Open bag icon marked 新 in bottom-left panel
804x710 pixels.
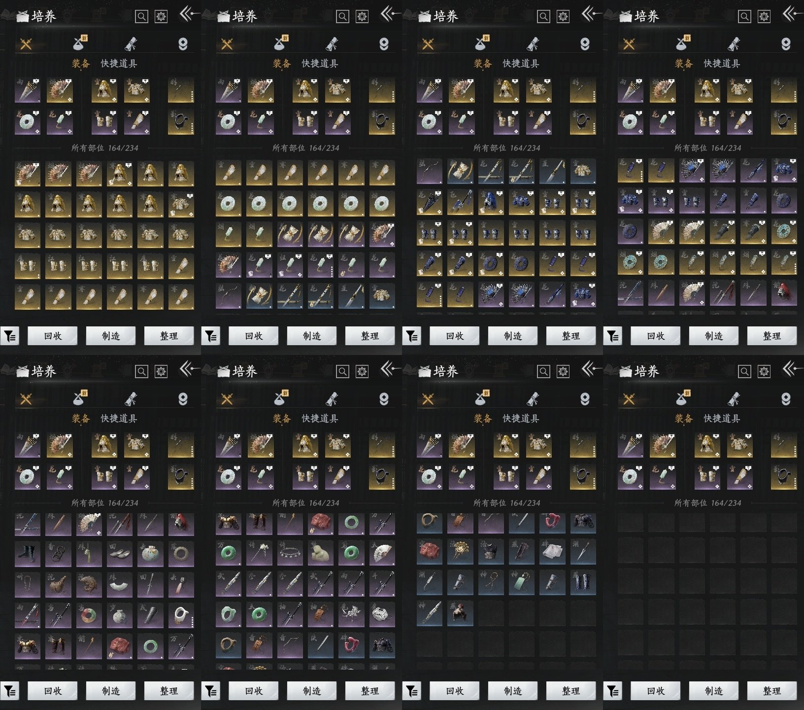point(80,398)
